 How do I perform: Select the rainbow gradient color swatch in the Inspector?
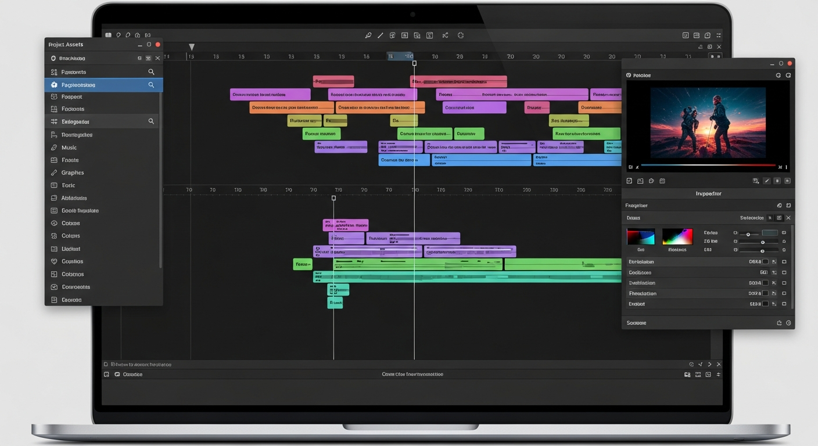pos(677,235)
